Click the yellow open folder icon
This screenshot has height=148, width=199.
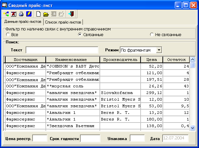pyautogui.click(x=46, y=14)
